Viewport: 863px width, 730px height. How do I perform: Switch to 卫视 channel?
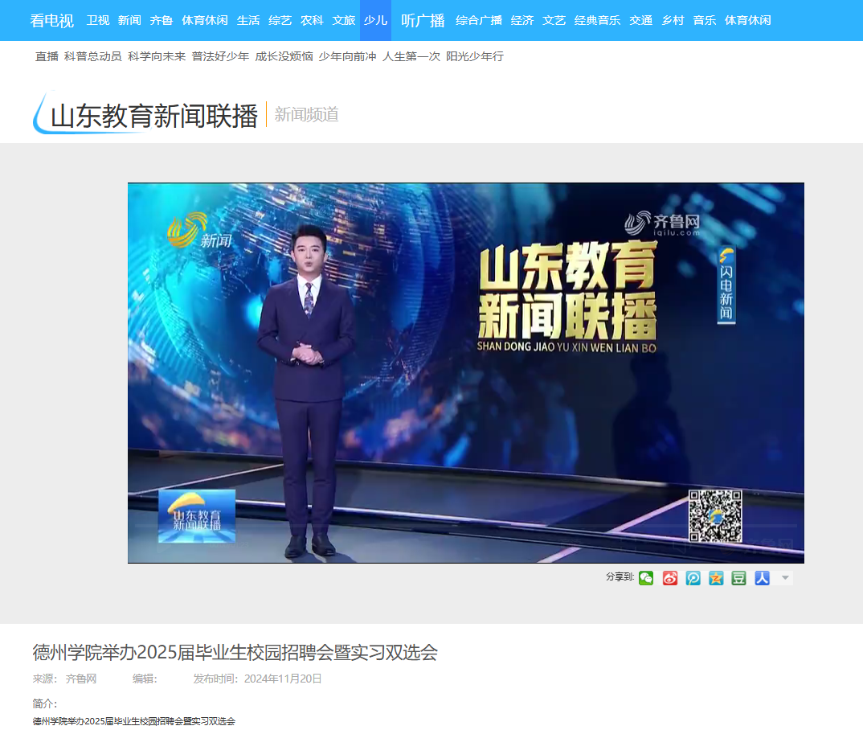point(97,20)
